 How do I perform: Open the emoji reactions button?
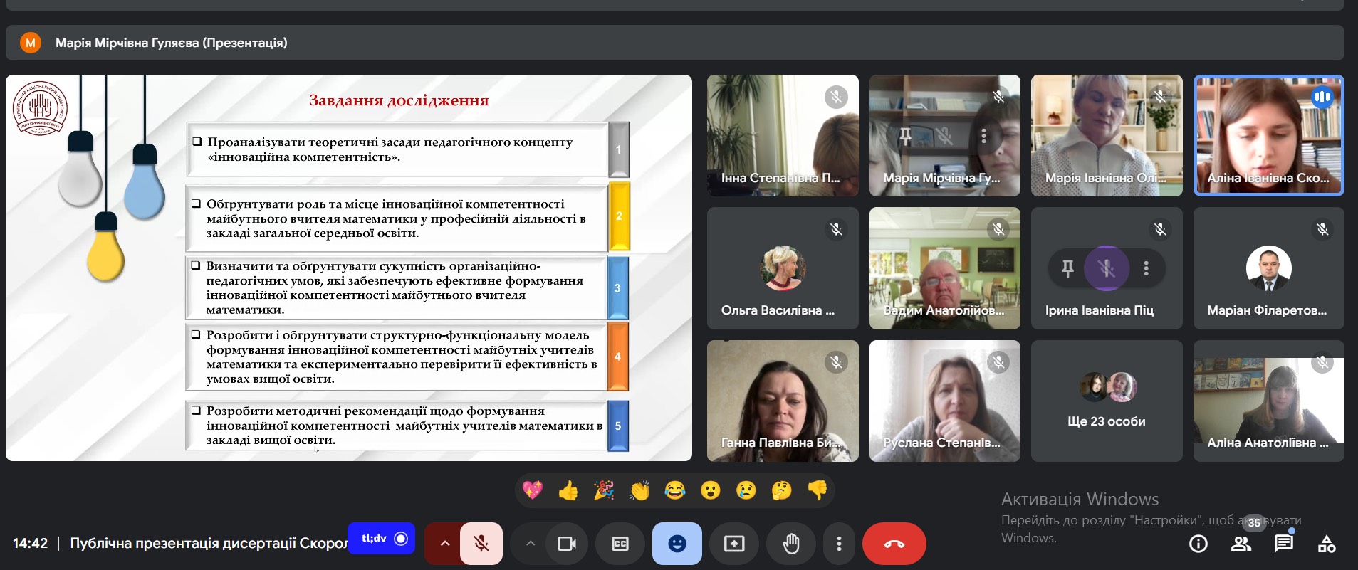pos(677,544)
